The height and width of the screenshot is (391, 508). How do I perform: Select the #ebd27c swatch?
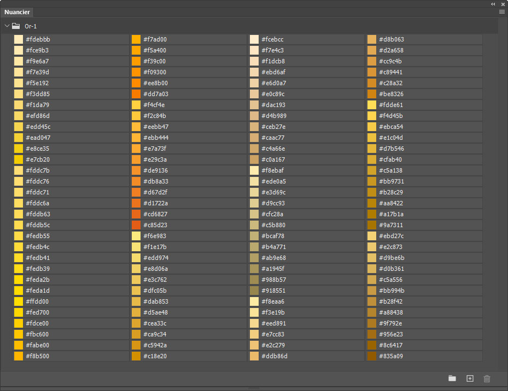tap(372, 236)
